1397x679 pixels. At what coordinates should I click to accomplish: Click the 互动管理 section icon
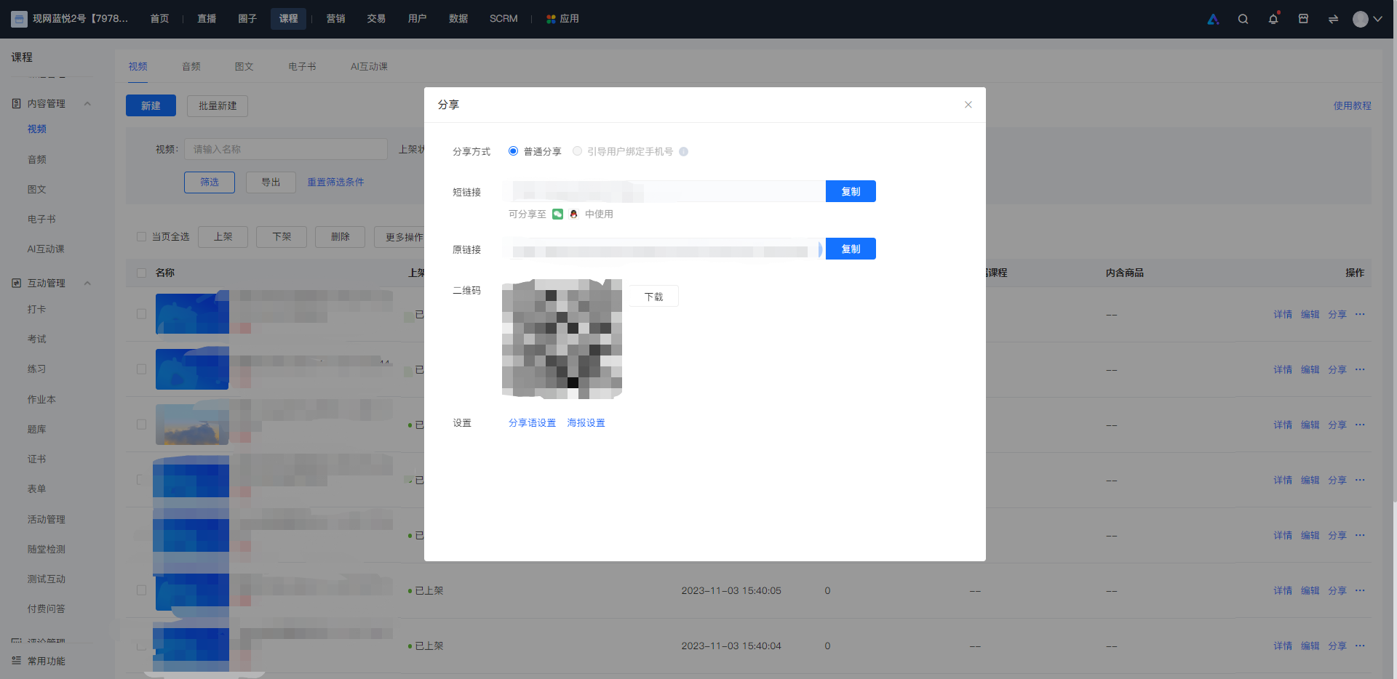point(16,283)
